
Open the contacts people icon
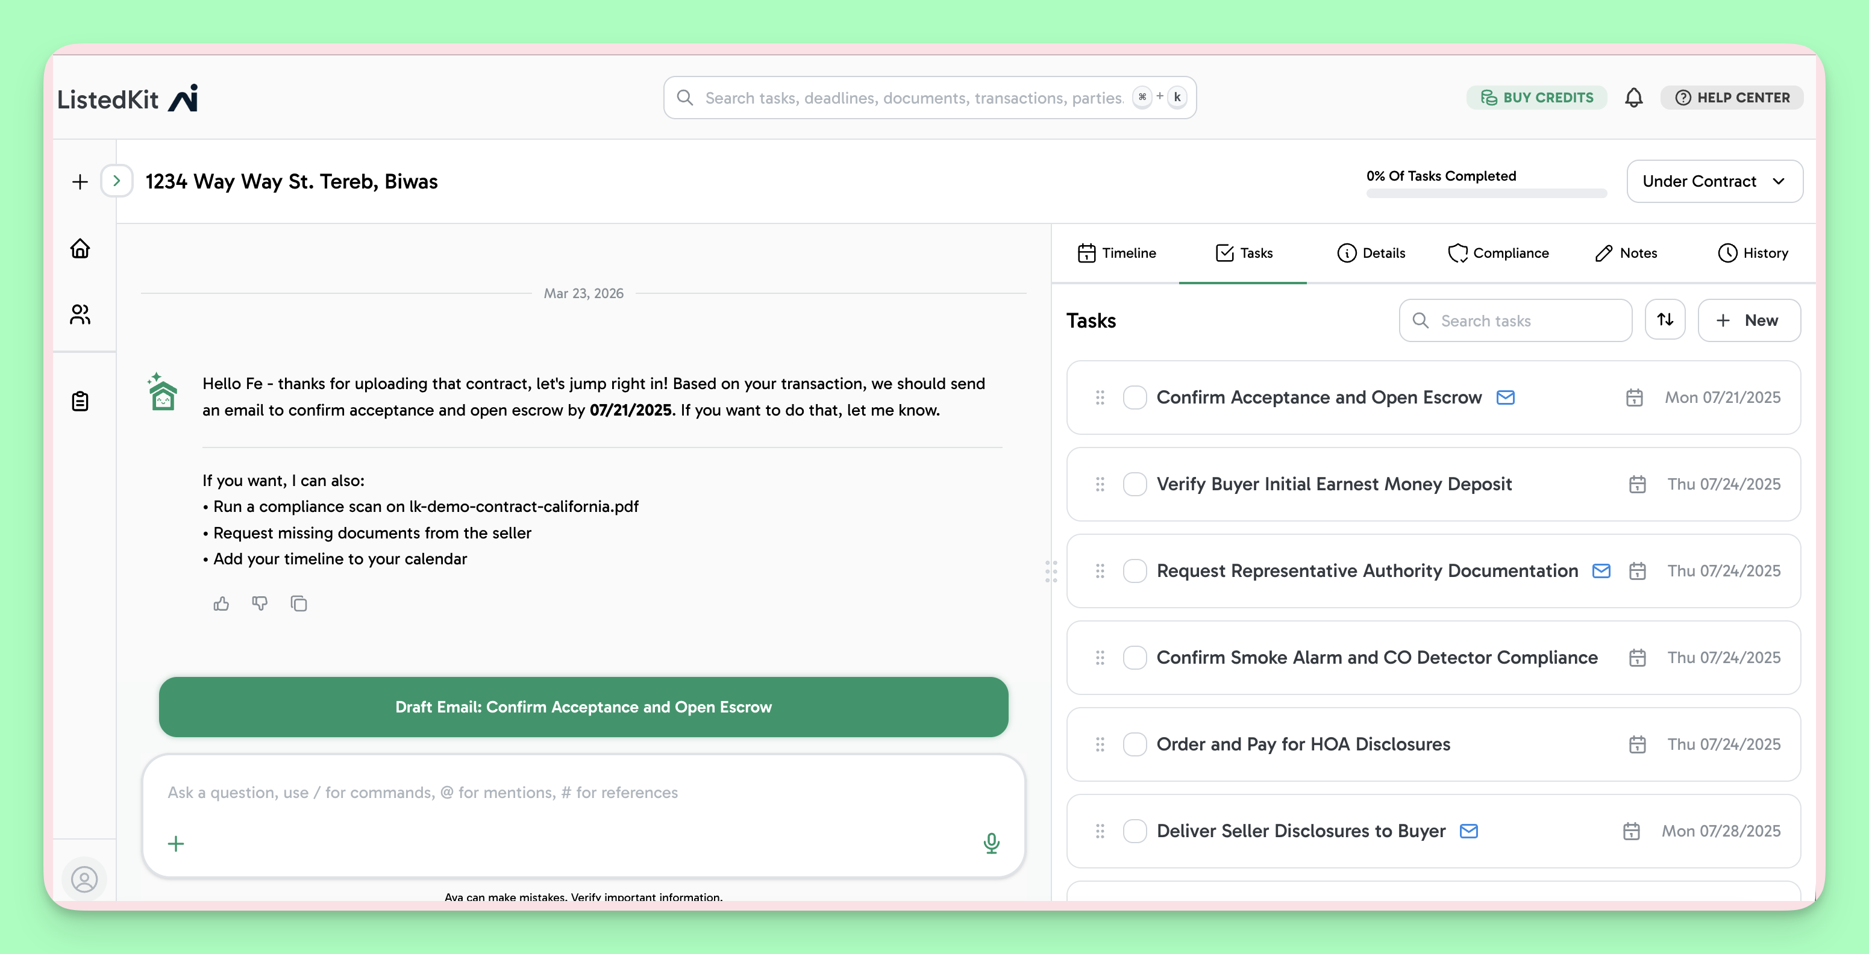click(x=80, y=314)
